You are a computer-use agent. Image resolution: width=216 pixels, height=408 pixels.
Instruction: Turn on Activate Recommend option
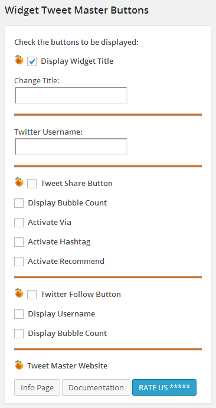click(x=19, y=262)
